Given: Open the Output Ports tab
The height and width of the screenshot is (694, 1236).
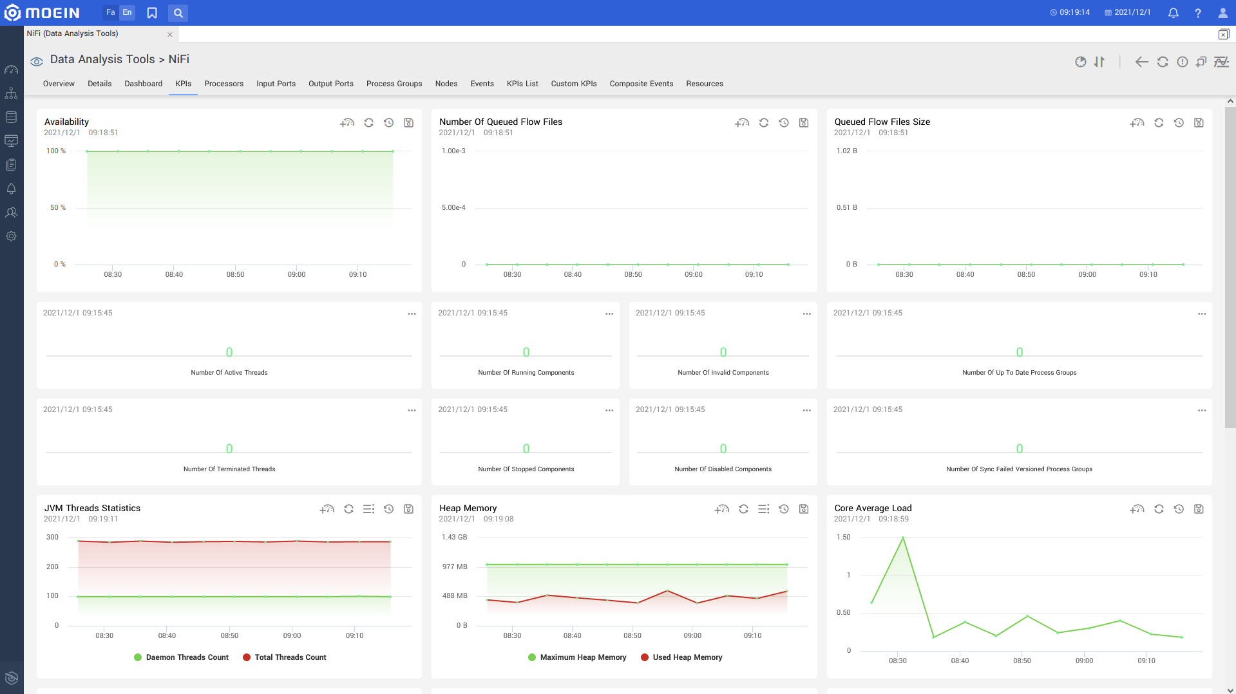Looking at the screenshot, I should (331, 84).
